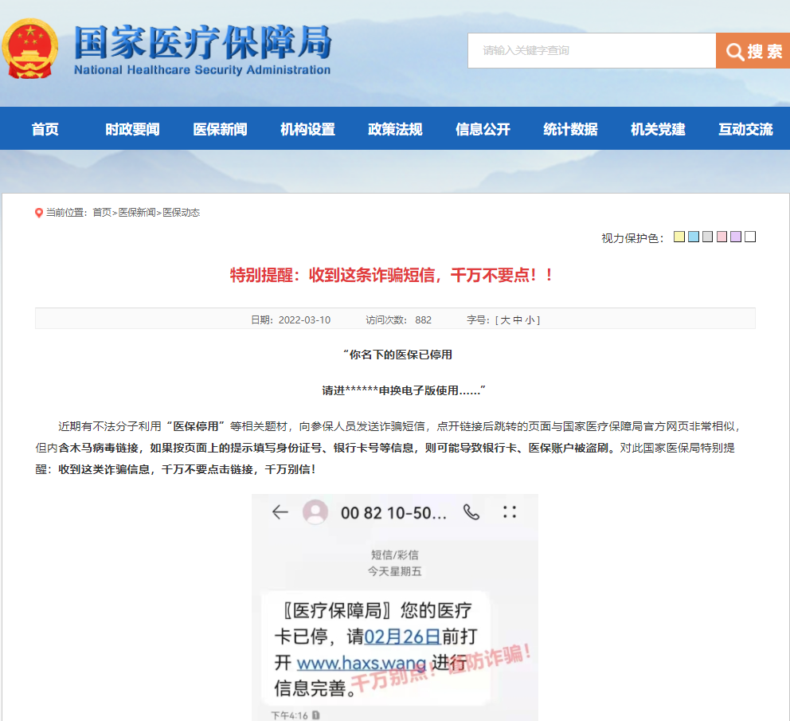Choose the yellow eye-protection color swatch
790x721 pixels.
tap(679, 237)
